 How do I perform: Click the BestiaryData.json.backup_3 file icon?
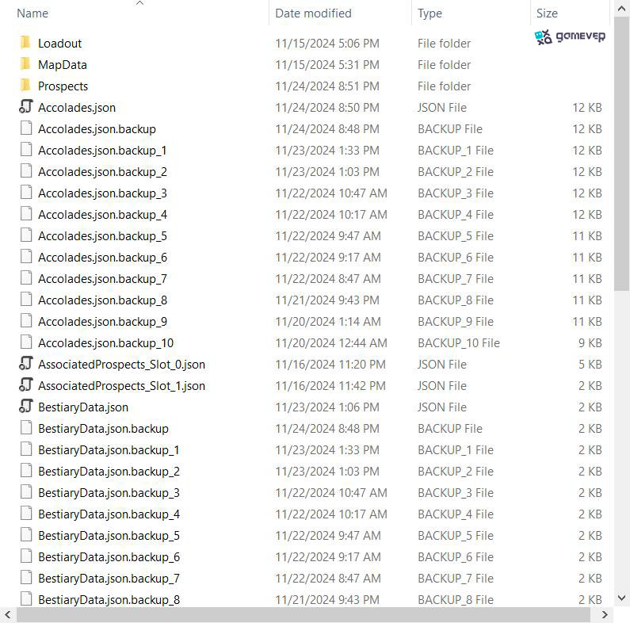(x=26, y=492)
